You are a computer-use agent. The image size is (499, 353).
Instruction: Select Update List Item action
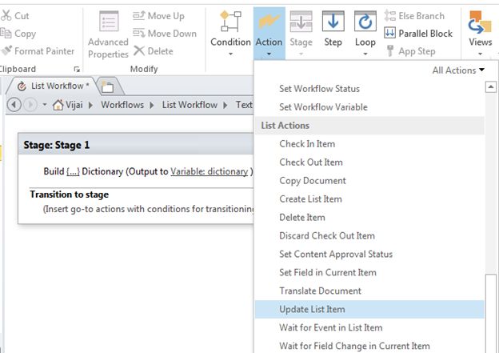click(369, 309)
